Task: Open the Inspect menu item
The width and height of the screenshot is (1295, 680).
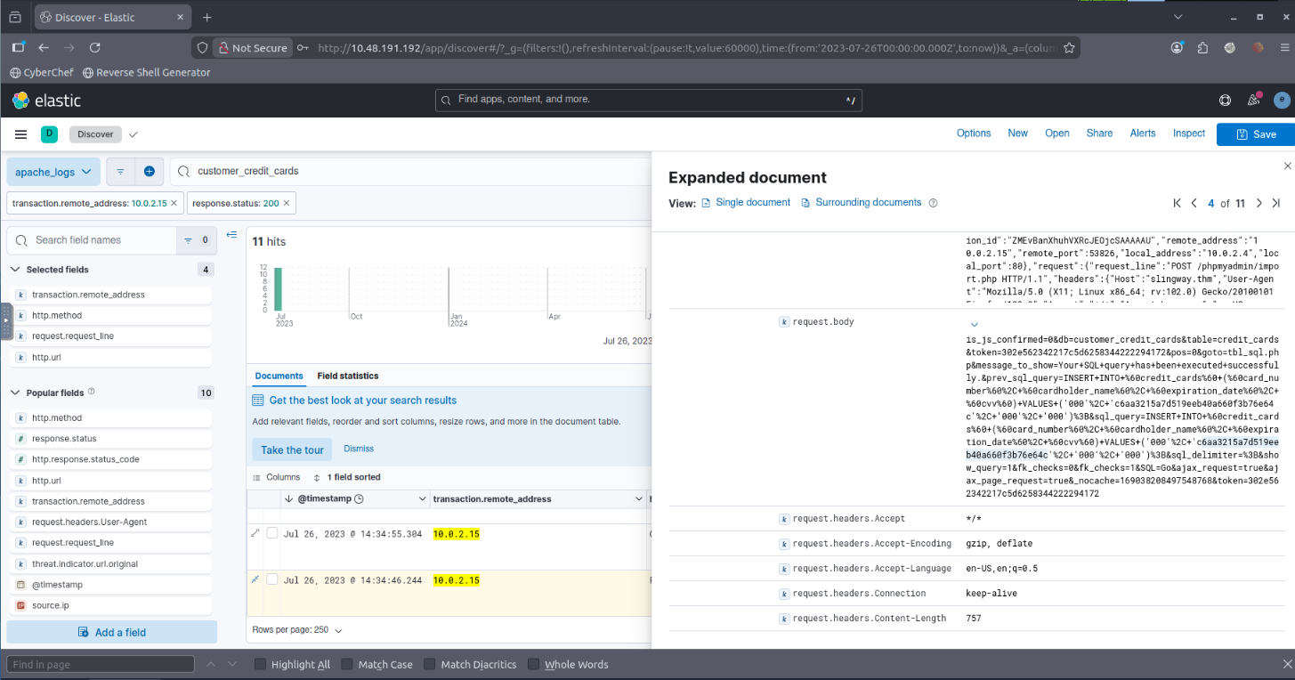Action: [1188, 134]
